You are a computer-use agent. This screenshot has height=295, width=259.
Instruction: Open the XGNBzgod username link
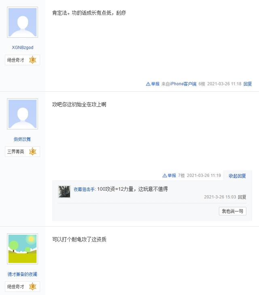click(x=23, y=47)
